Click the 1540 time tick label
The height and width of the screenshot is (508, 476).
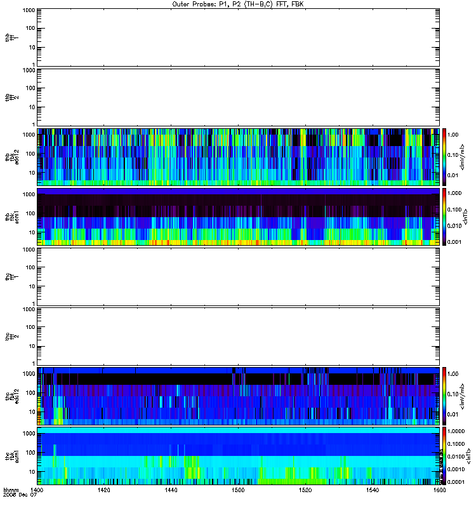click(x=373, y=490)
